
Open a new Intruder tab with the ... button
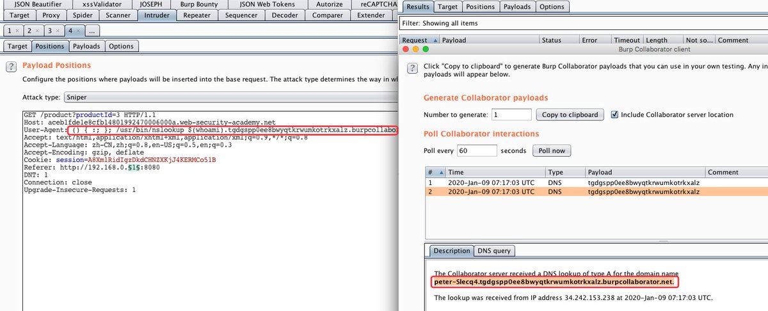click(92, 31)
